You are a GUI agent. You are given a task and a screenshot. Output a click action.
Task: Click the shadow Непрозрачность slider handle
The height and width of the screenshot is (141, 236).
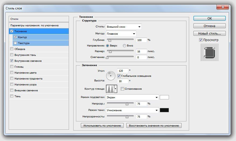point(127,117)
